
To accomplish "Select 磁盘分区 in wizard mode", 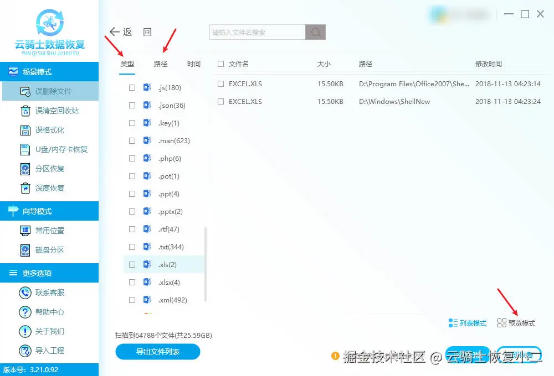I will [43, 250].
